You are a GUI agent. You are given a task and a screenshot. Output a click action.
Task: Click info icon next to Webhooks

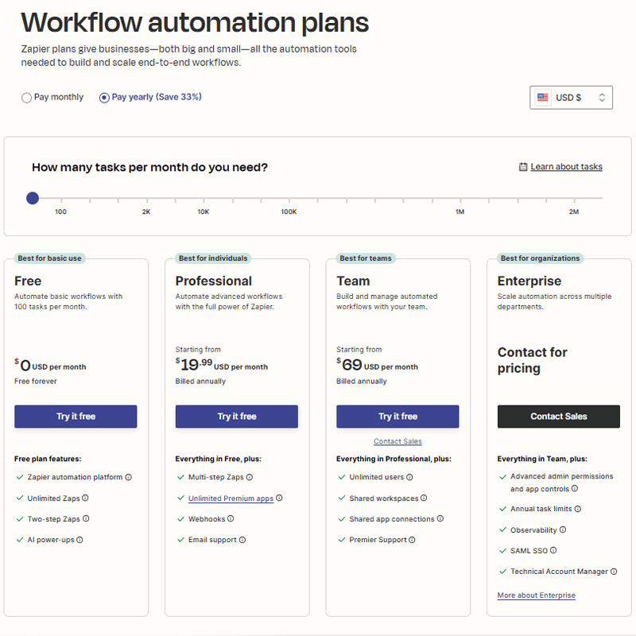click(231, 518)
